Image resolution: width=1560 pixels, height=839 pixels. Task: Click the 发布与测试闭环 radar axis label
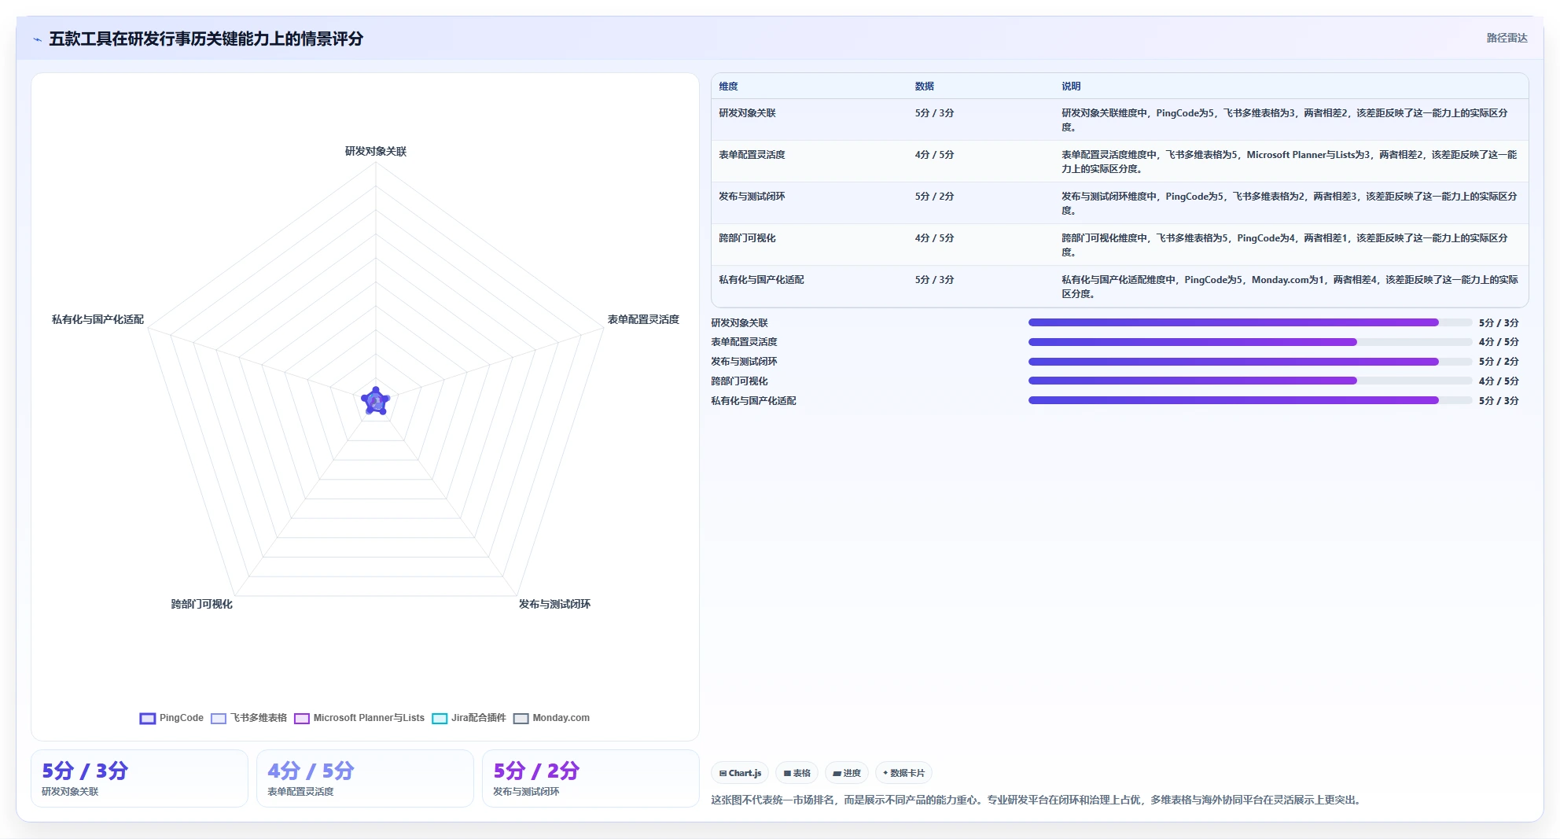click(554, 604)
